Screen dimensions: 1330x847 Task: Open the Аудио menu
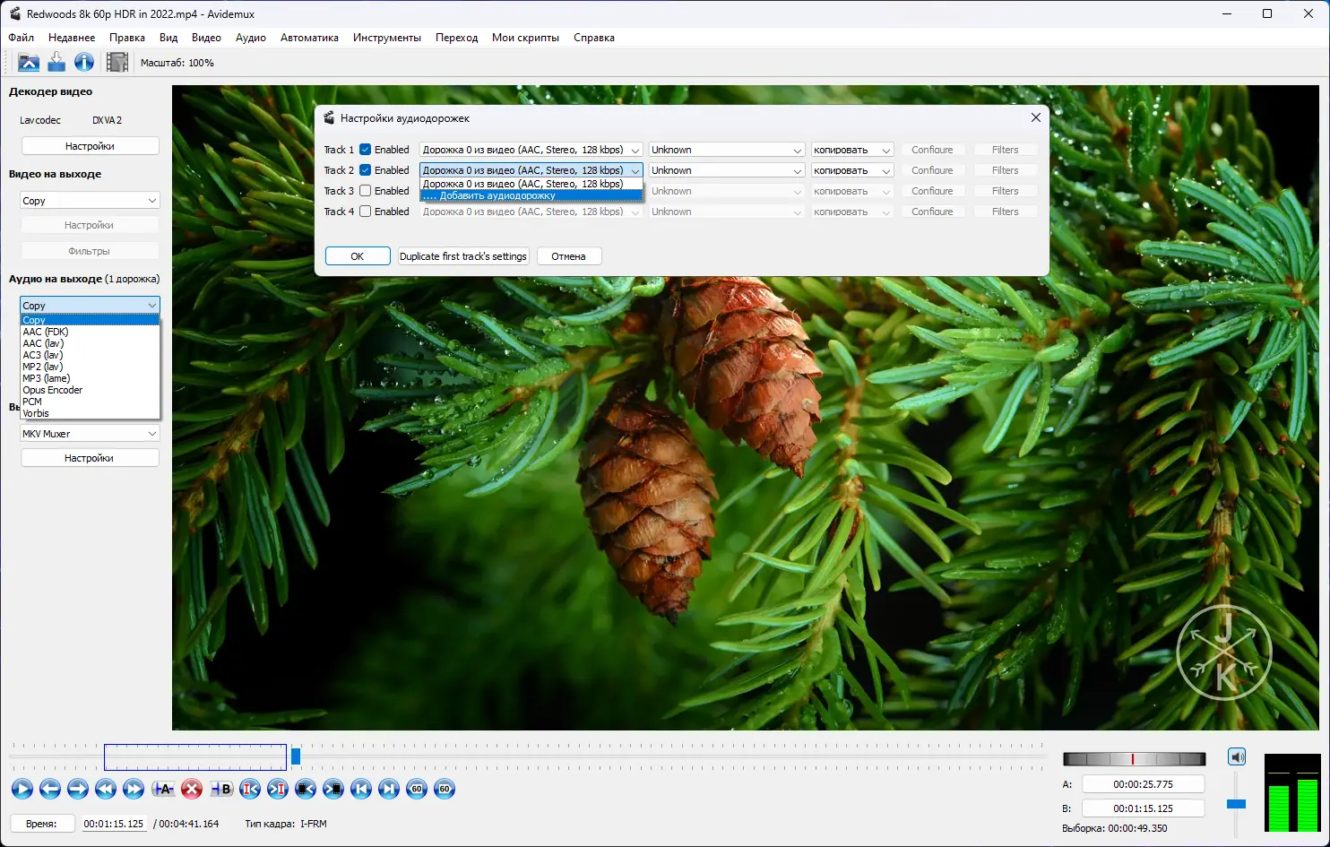[x=250, y=38]
